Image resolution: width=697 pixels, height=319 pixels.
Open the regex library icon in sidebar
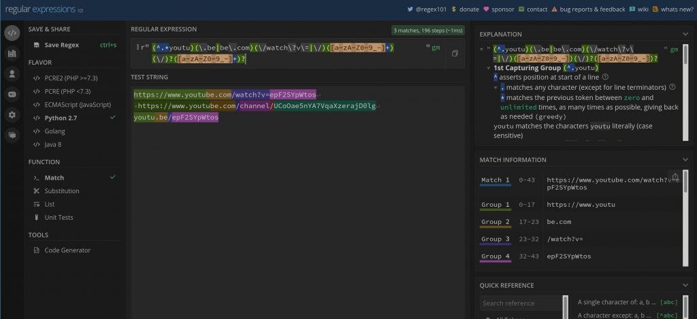(x=12, y=54)
